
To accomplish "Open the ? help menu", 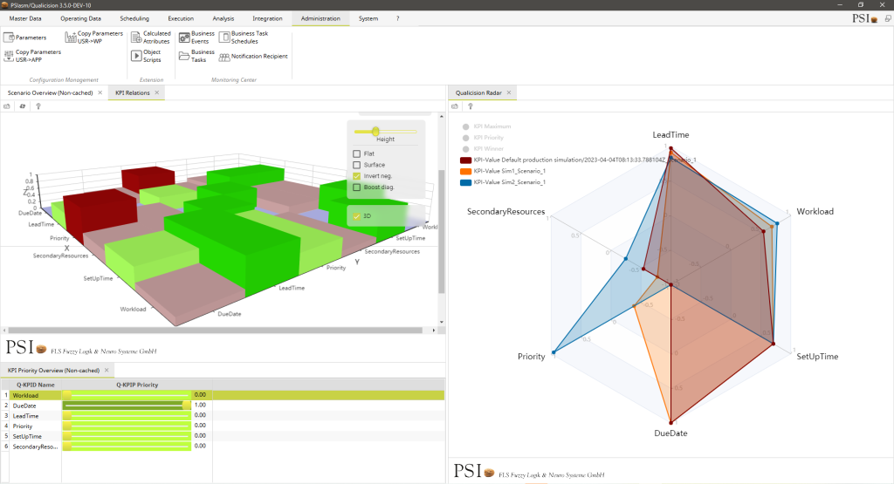I will click(x=397, y=19).
